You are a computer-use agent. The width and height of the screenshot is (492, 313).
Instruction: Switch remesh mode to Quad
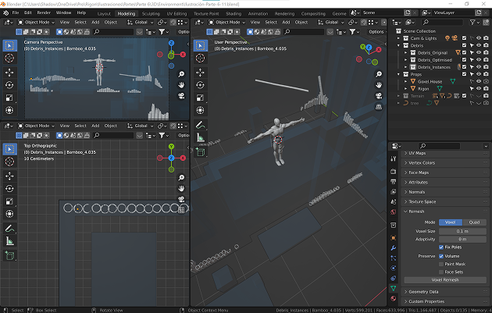[476, 222]
